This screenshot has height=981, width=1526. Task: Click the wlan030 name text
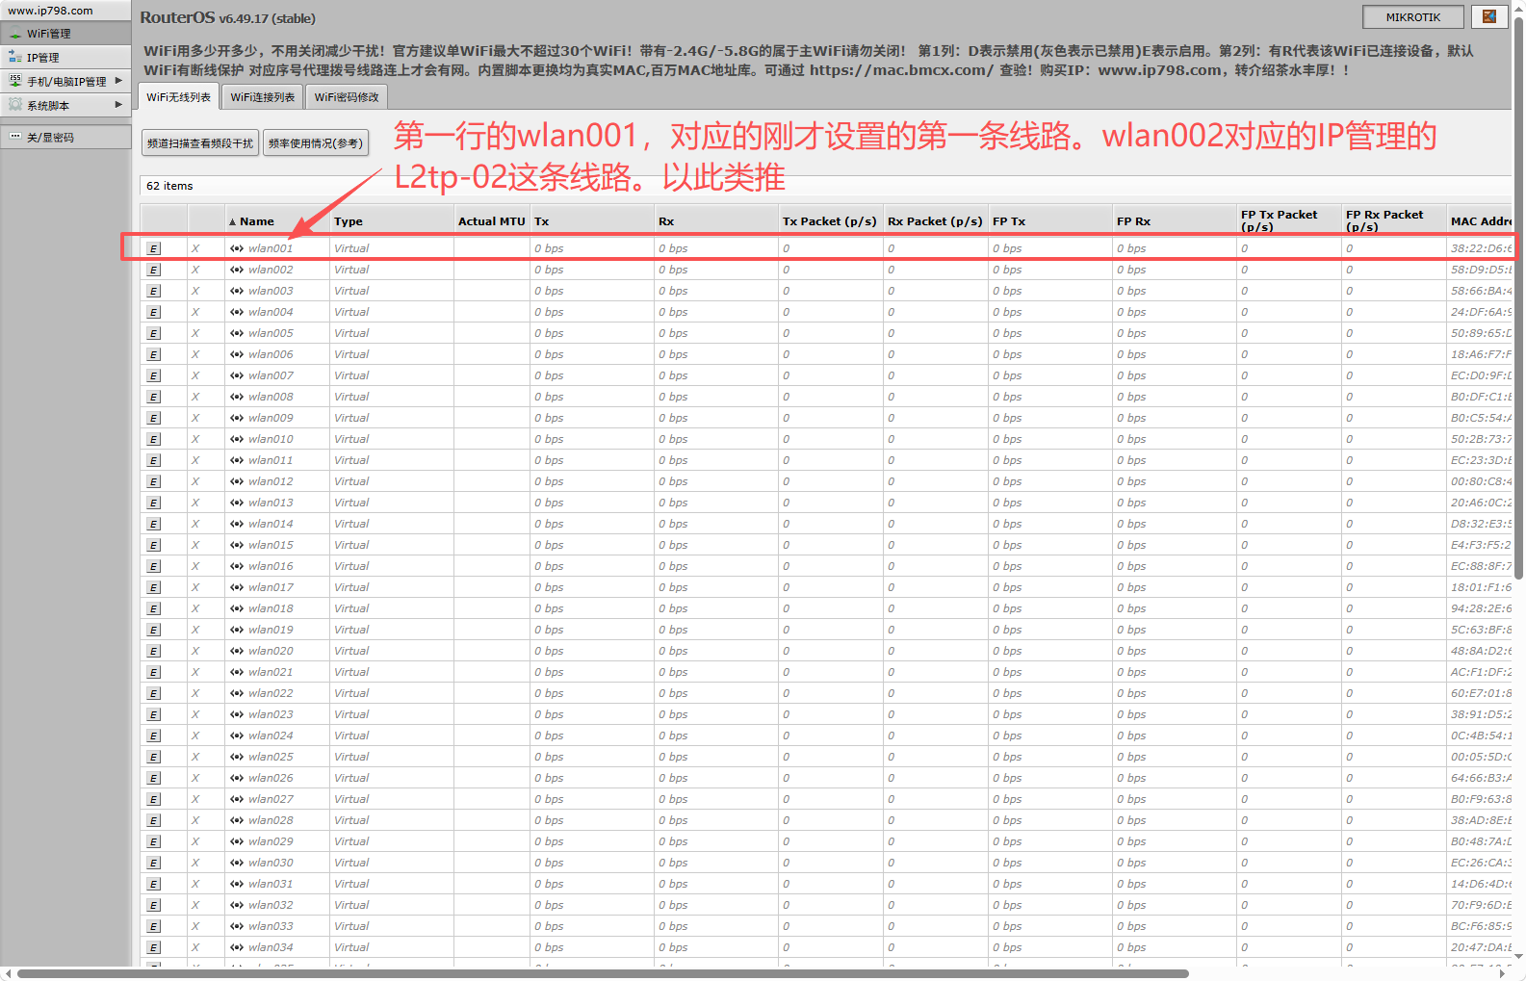click(271, 863)
